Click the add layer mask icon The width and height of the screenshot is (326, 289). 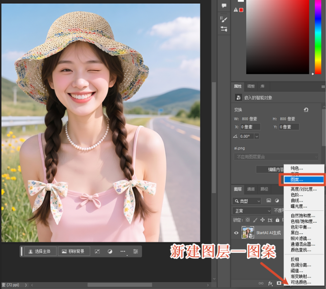click(x=279, y=283)
